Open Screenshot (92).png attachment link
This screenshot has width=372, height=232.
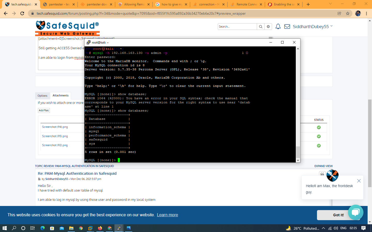[x=55, y=145]
